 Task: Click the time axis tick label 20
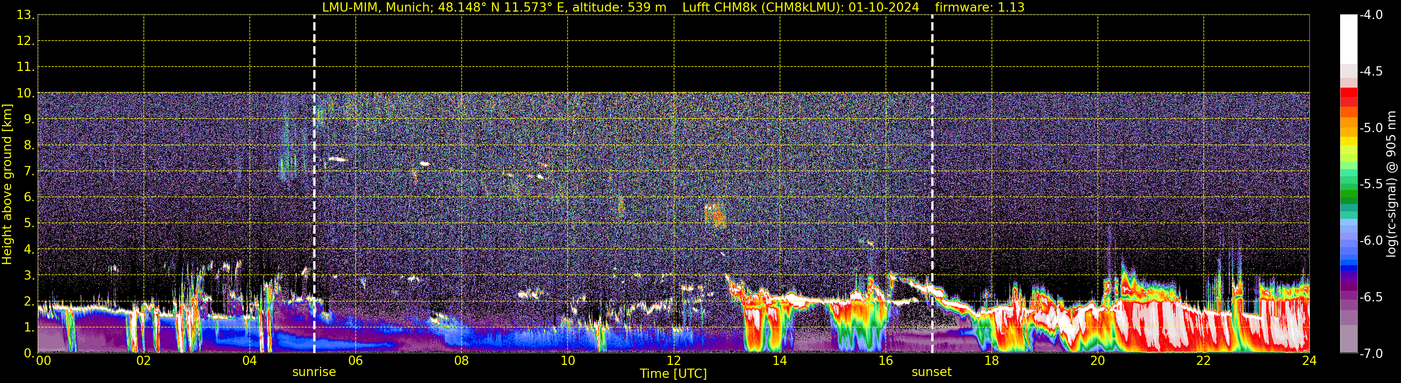coord(1098,361)
